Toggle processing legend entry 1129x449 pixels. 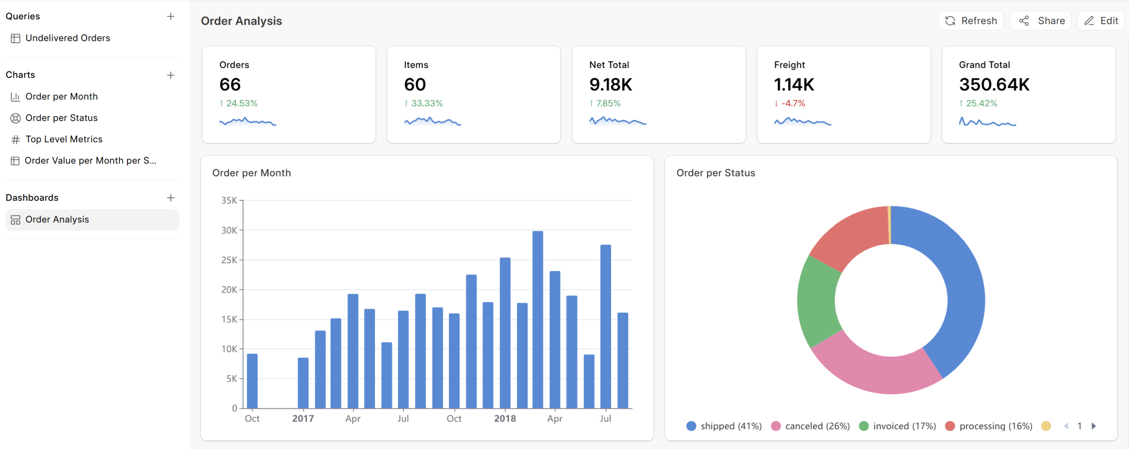(989, 426)
